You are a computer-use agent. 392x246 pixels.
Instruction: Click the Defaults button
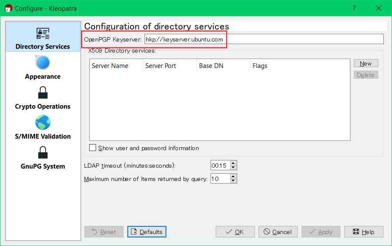pos(147,232)
